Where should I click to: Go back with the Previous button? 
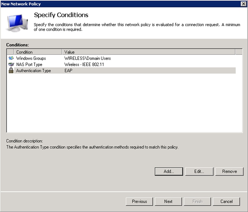[140, 202]
